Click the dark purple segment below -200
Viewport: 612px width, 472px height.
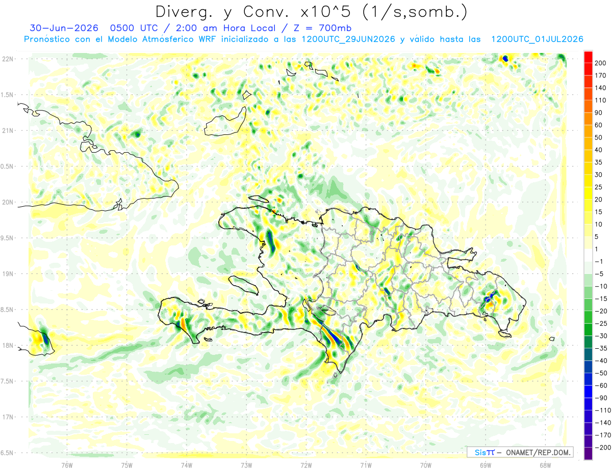[x=588, y=454]
